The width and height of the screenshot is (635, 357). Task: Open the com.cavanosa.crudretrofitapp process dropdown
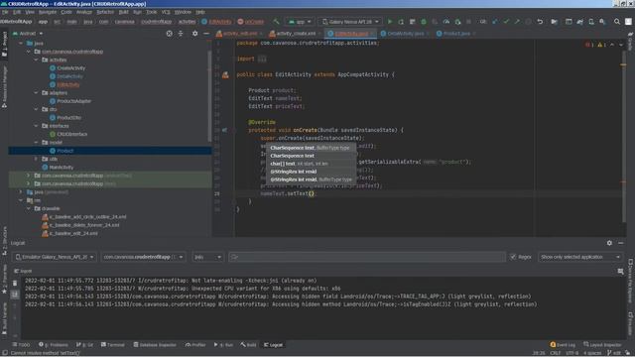[x=143, y=257]
